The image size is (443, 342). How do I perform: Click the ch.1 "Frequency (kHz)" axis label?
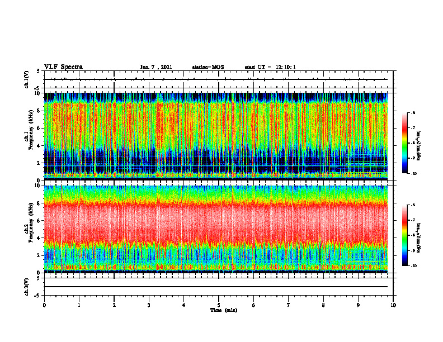click(x=31, y=129)
